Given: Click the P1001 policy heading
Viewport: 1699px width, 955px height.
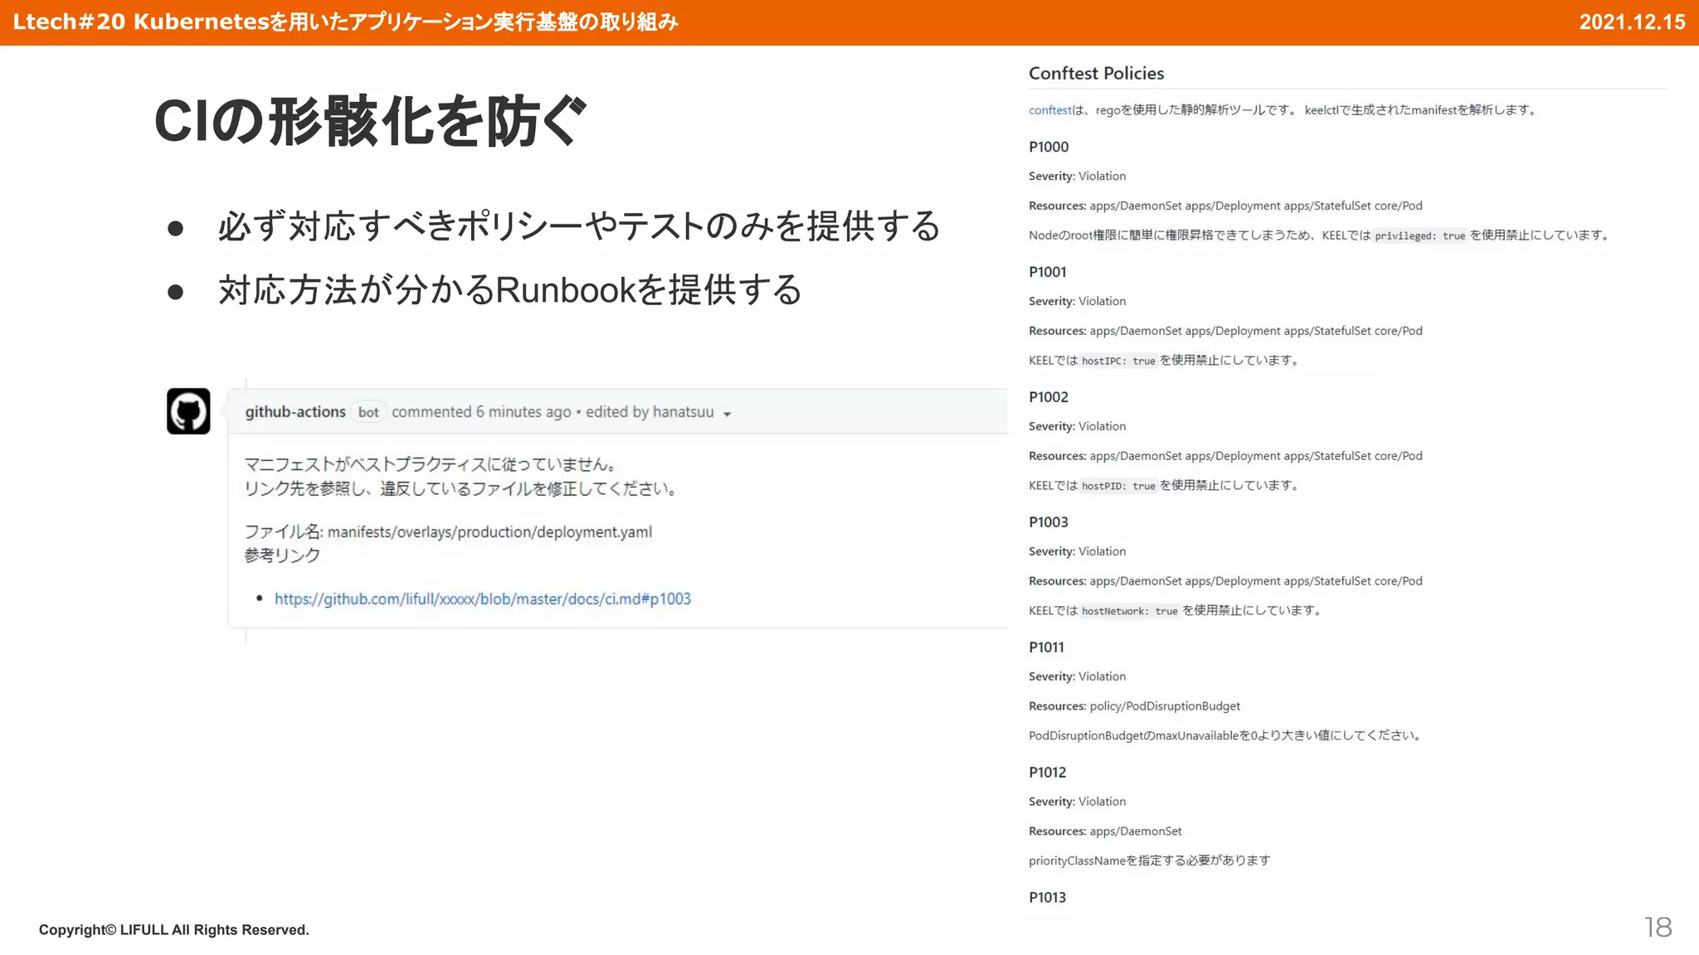Looking at the screenshot, I should (1048, 272).
